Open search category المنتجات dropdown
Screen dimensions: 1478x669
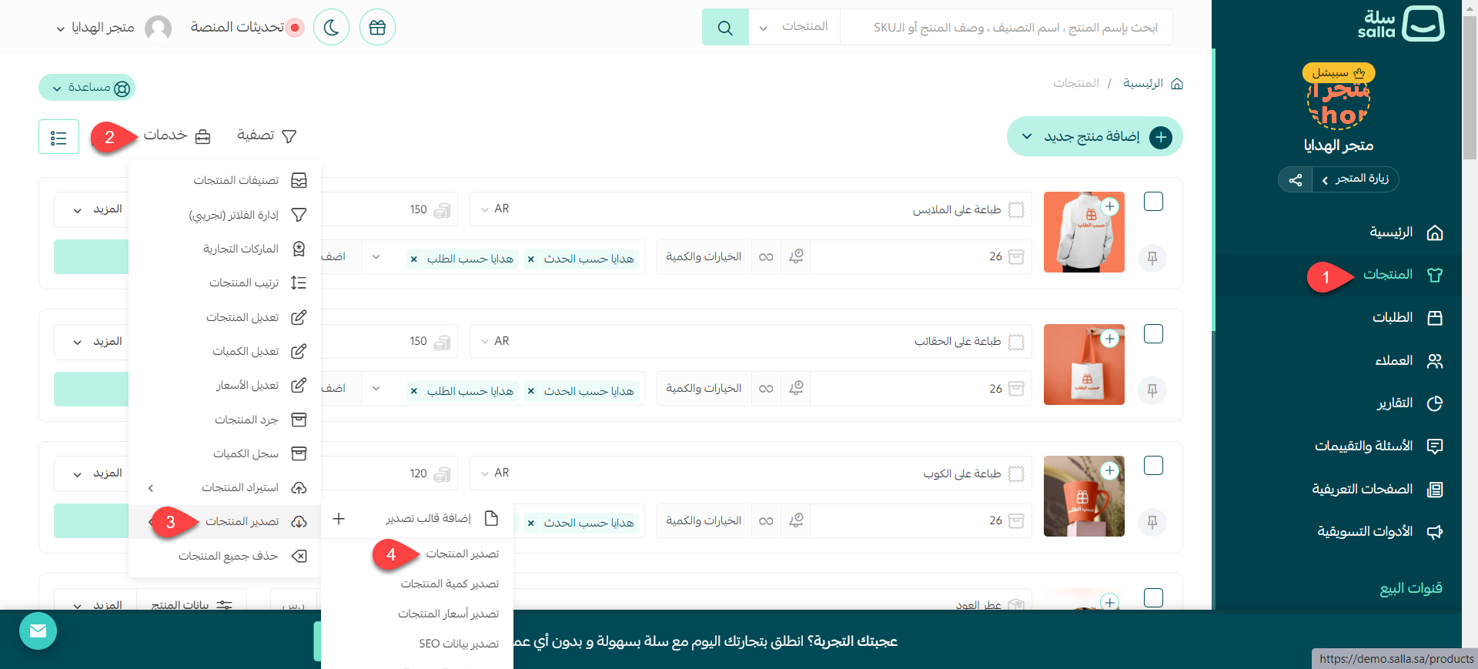(794, 28)
